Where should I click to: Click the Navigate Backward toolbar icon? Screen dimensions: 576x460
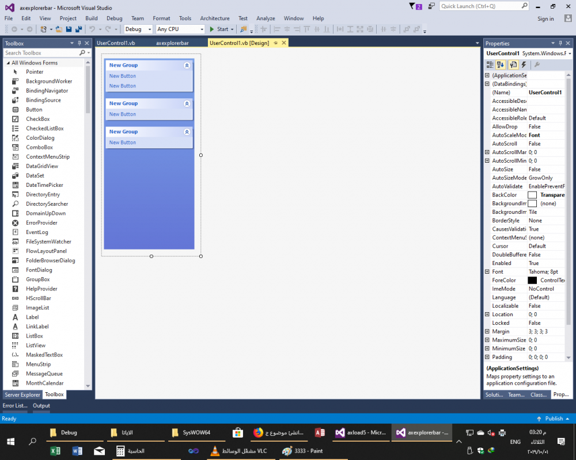14,29
